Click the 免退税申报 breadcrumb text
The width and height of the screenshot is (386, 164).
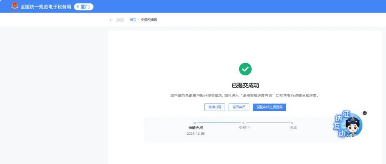pos(149,20)
